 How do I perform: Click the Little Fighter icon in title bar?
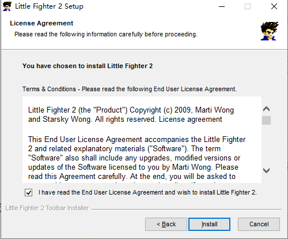7,6
